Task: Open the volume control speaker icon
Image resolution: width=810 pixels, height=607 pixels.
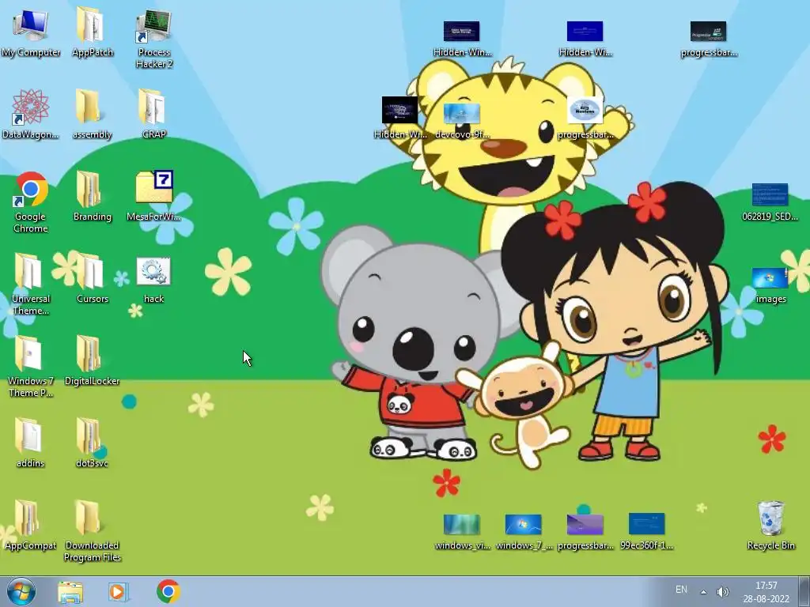Action: pyautogui.click(x=722, y=592)
